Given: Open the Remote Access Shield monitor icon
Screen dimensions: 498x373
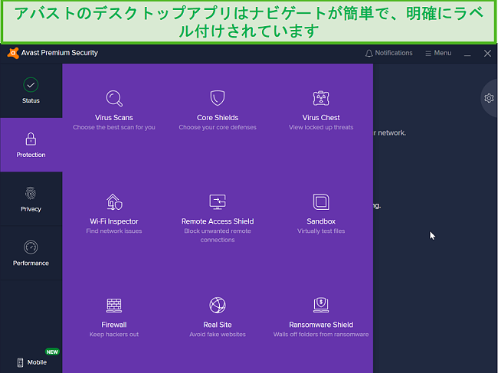Looking at the screenshot, I should click(218, 202).
